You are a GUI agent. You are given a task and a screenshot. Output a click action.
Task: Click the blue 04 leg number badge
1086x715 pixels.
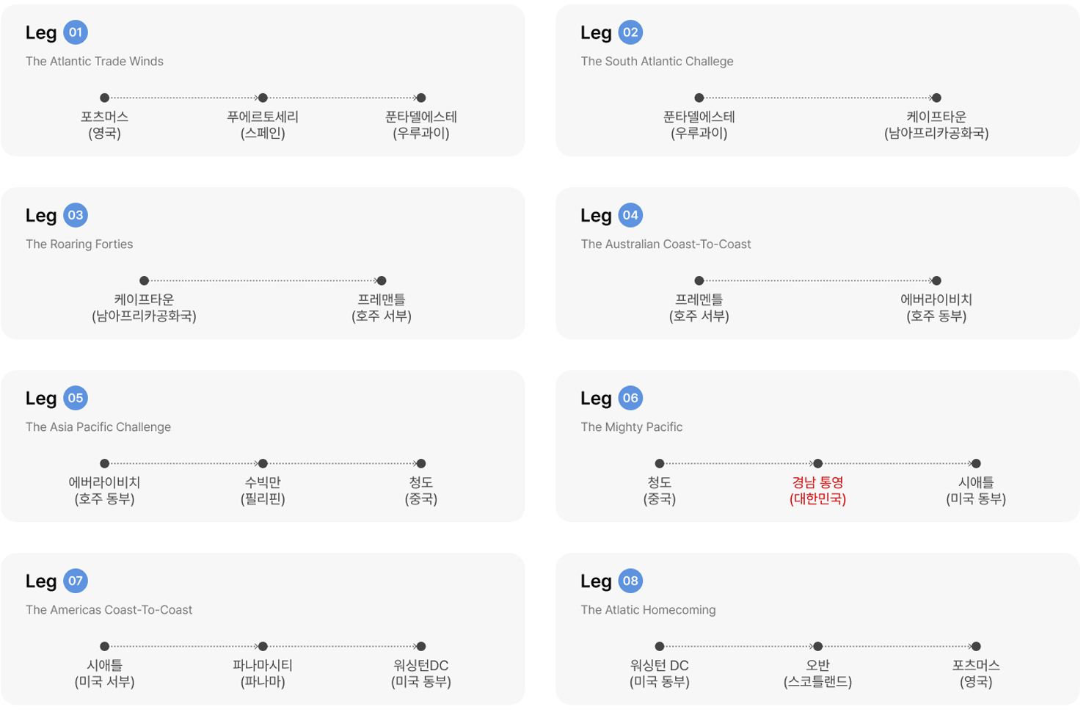tap(630, 215)
